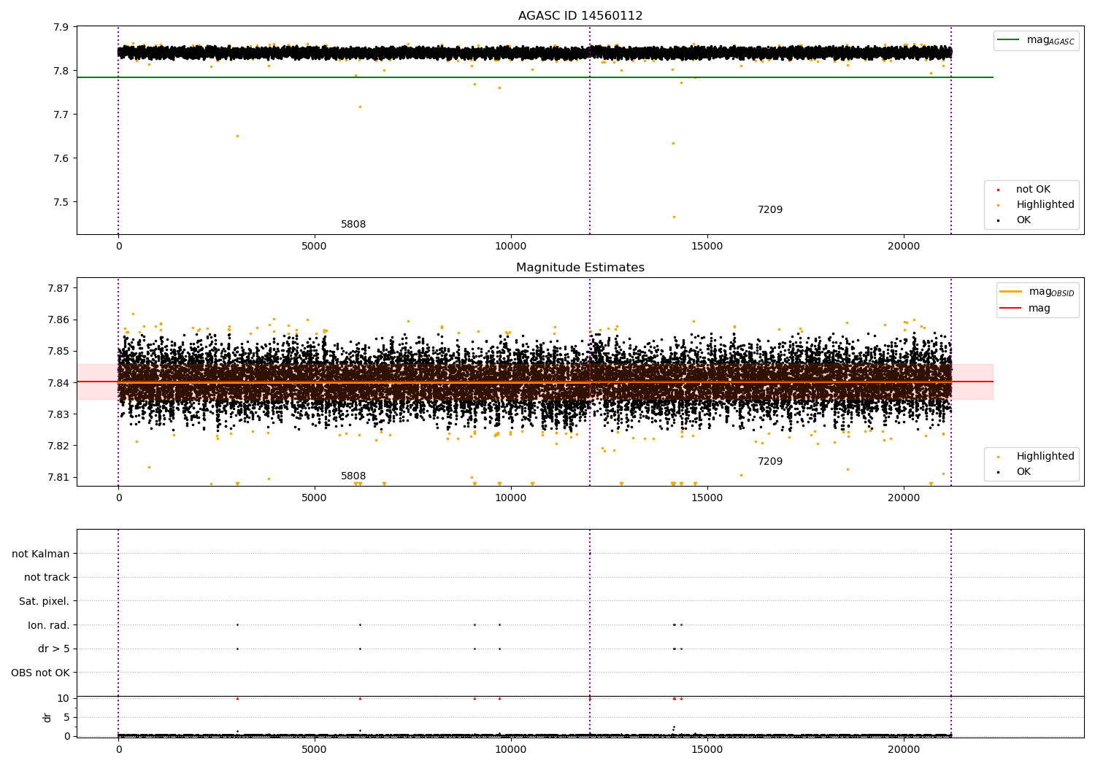Click the '7209' annotation in the top plot
This screenshot has height=766, width=1095.
770,210
